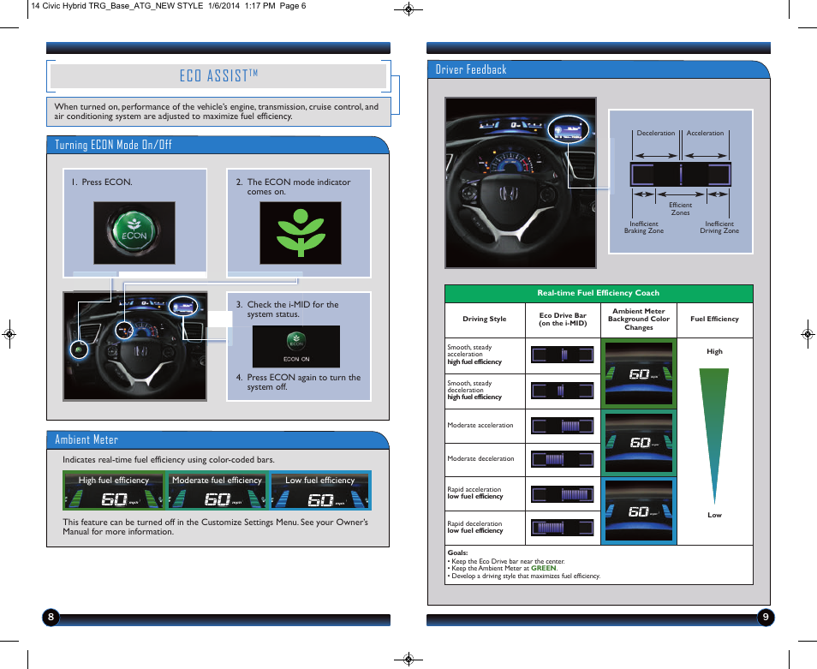Click the green ECON mode plant indicator
The image size is (817, 669).
pos(301,233)
